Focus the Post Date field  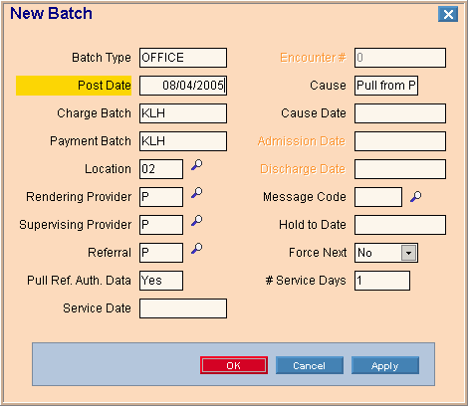[x=183, y=86]
